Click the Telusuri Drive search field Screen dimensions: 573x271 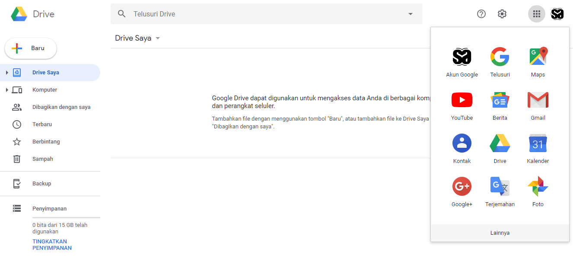click(x=267, y=14)
